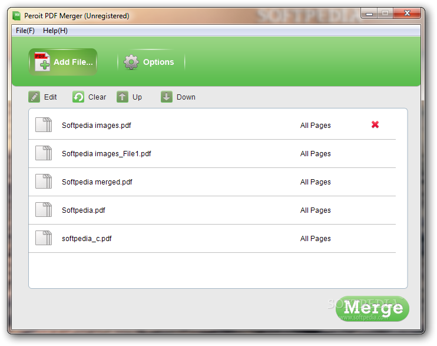Select the Softpedia images_File1.pdf file name
The width and height of the screenshot is (437, 346).
point(107,154)
